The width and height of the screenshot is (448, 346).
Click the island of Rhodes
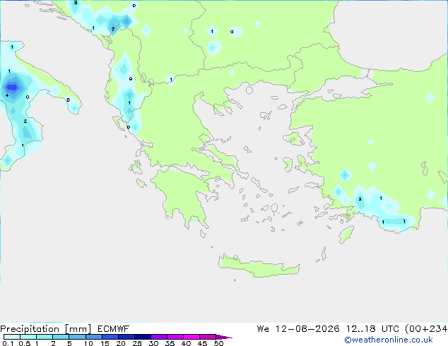[x=346, y=234]
